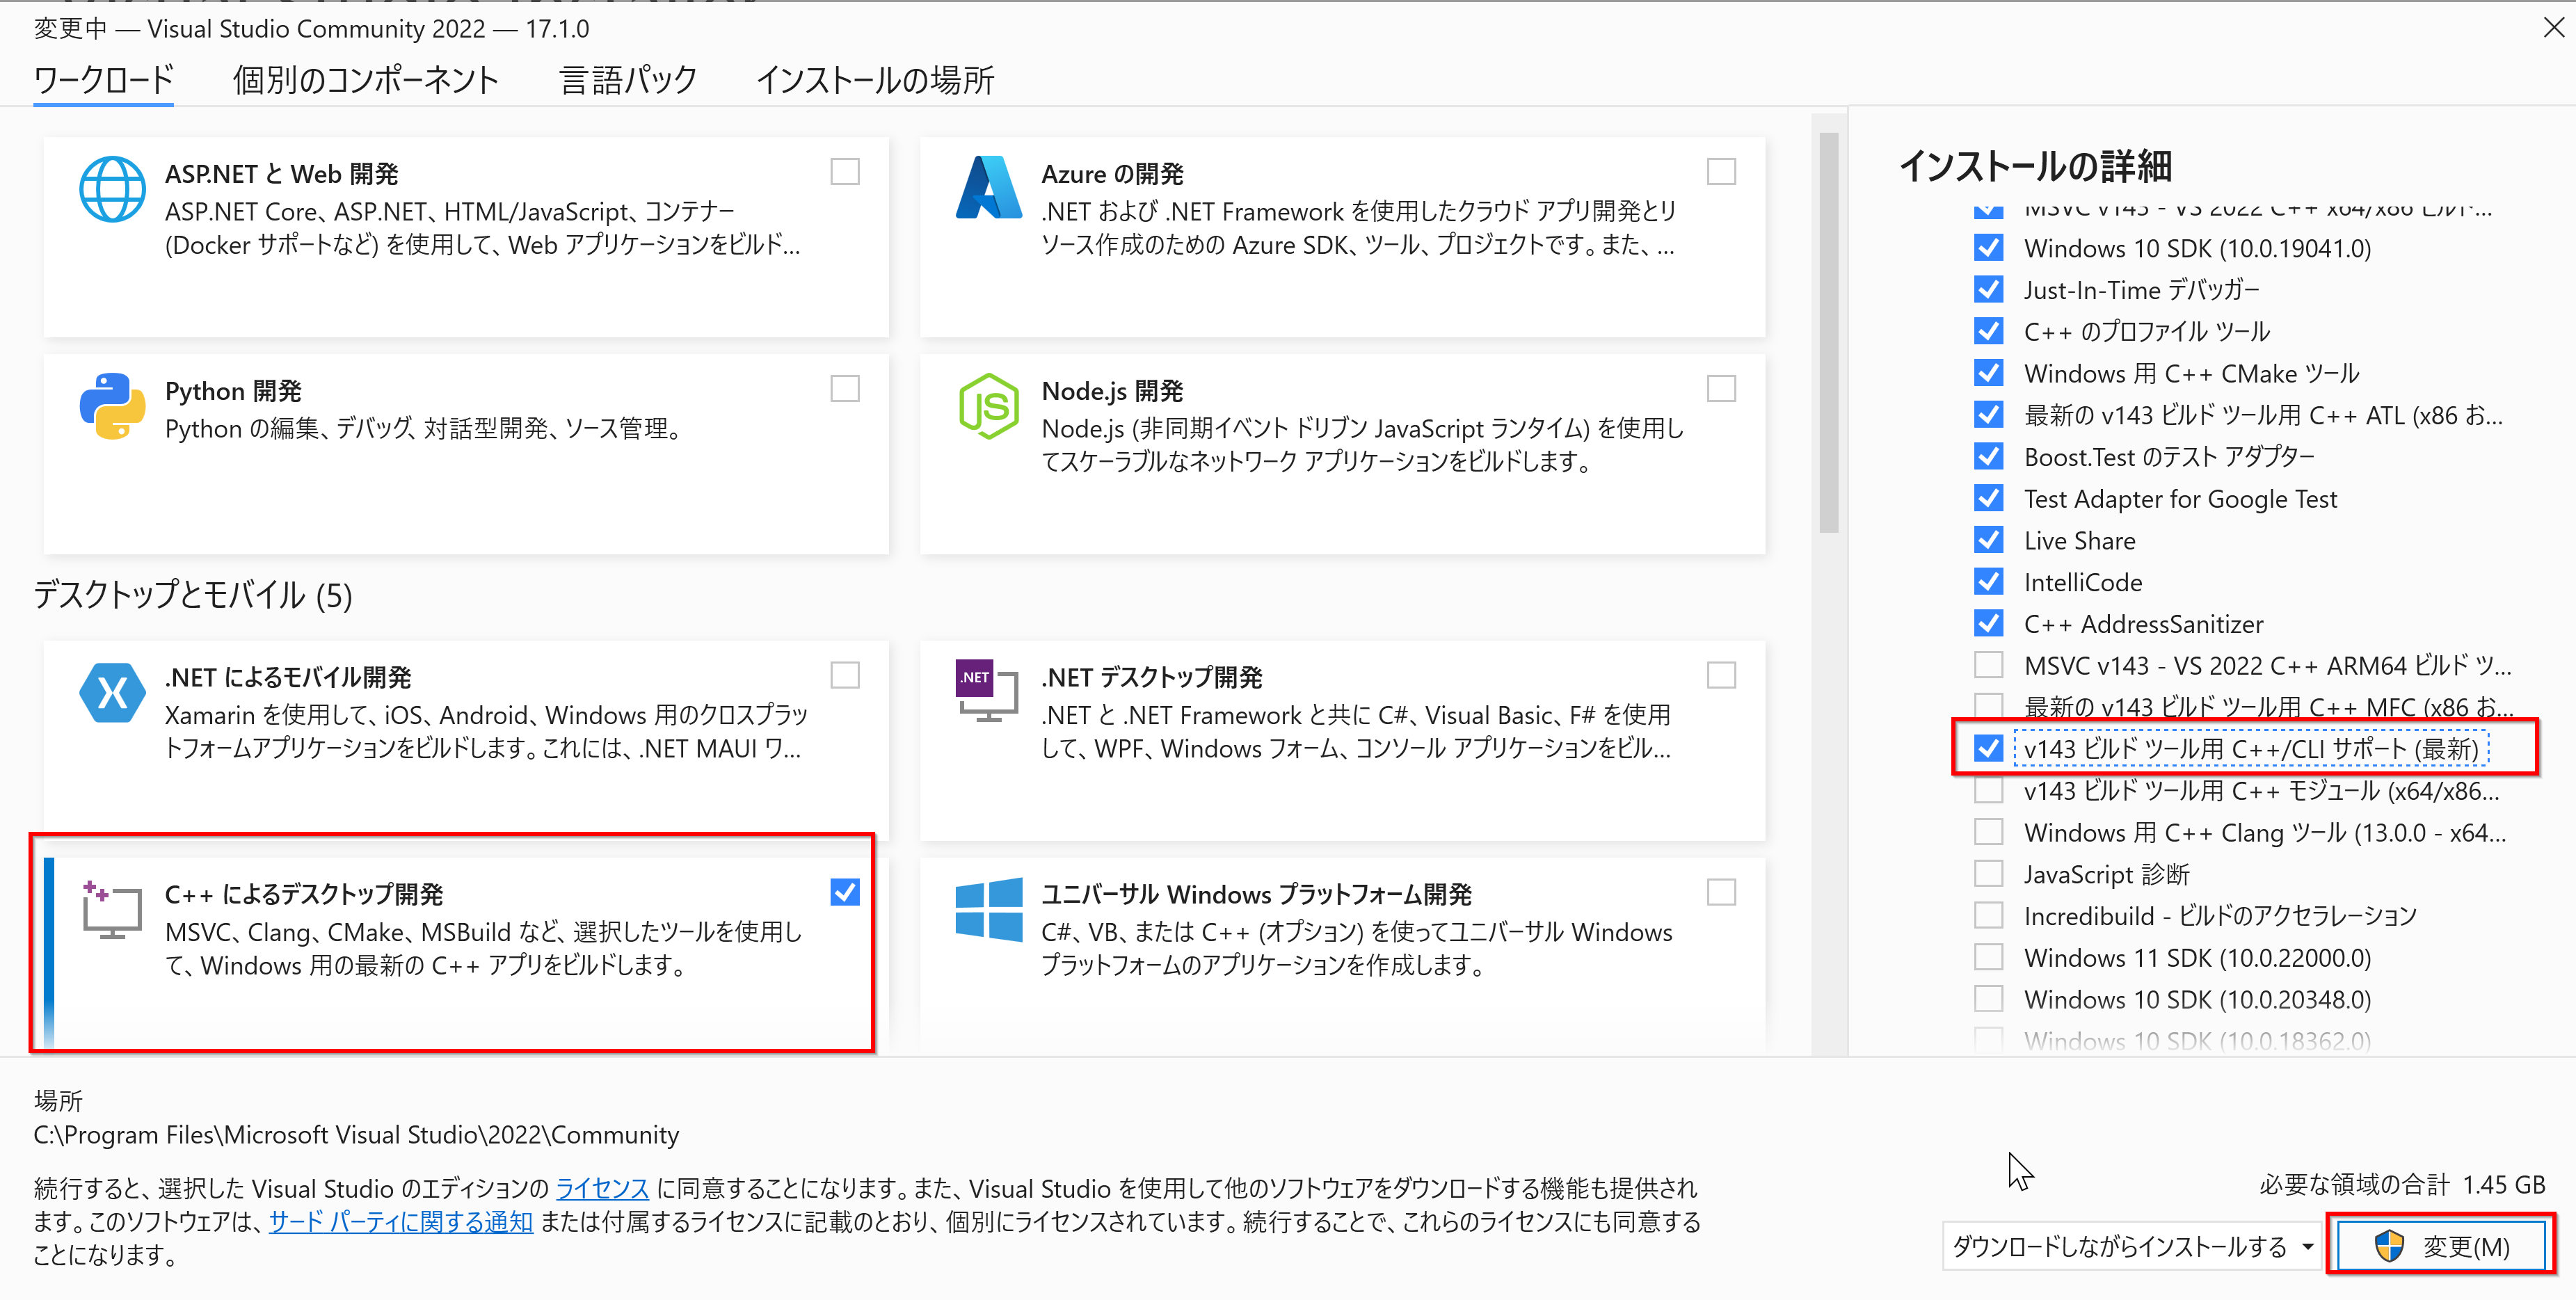
Task: Click the Xamarin mobile development icon
Action: 112,693
